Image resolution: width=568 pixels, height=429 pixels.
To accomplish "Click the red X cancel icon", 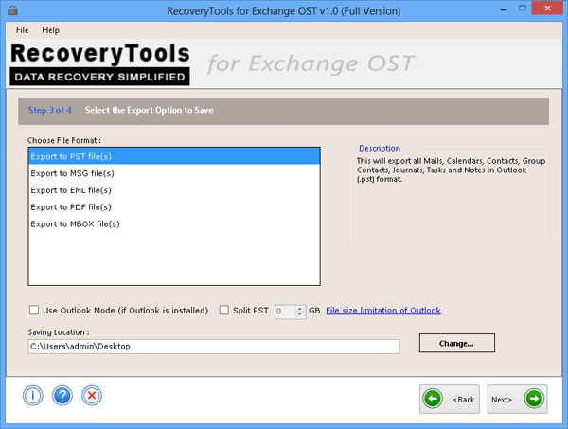I will pos(92,395).
